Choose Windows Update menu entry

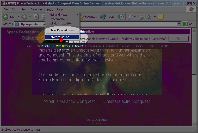pos(60,23)
